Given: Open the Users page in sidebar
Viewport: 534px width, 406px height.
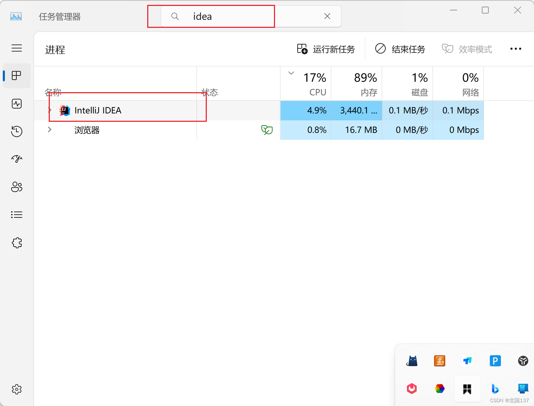Looking at the screenshot, I should click(x=17, y=187).
